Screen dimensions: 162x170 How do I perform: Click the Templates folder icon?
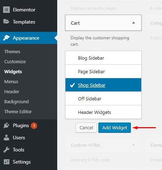click(6, 21)
